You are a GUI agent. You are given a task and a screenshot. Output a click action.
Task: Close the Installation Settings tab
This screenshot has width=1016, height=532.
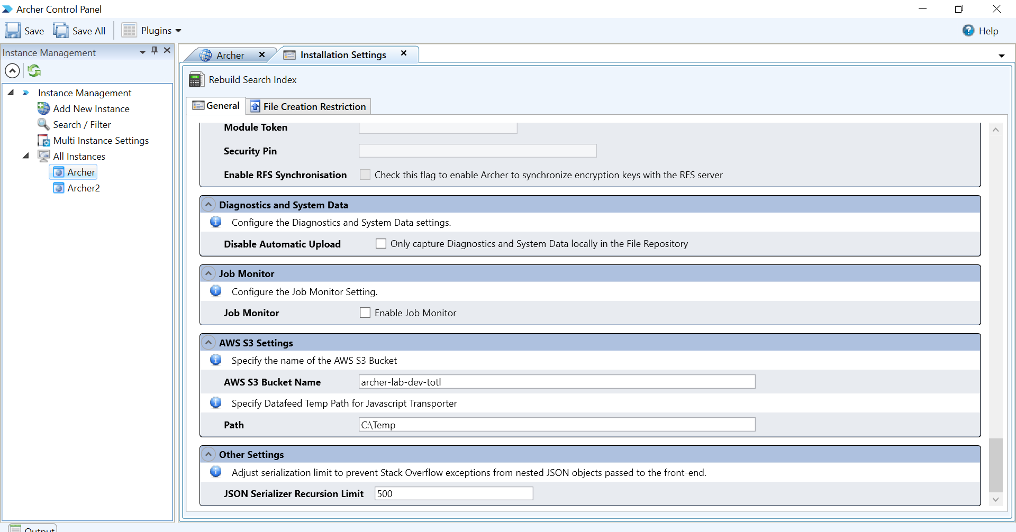coord(404,53)
